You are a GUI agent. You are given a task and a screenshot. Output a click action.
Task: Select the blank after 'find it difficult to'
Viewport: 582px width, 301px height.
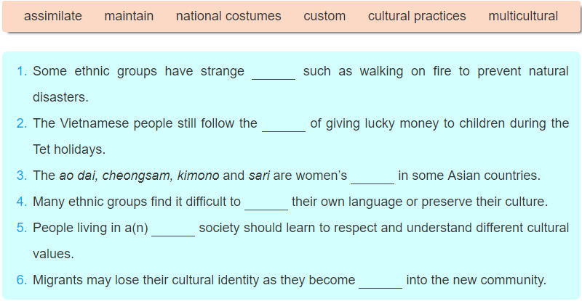(x=267, y=202)
